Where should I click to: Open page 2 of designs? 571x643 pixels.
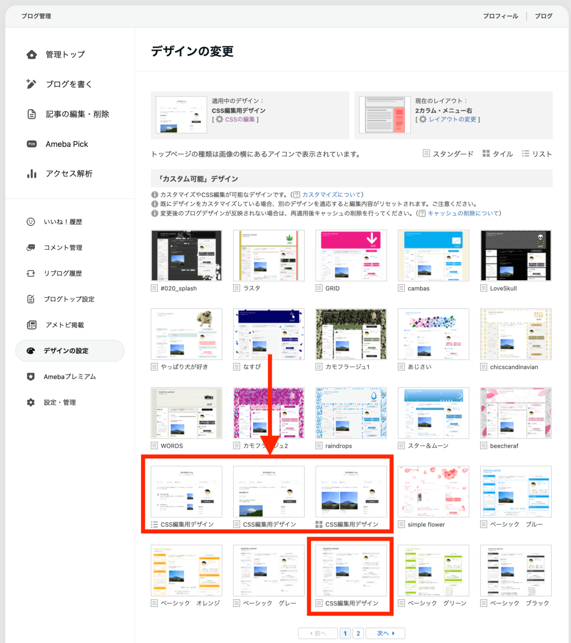point(358,633)
